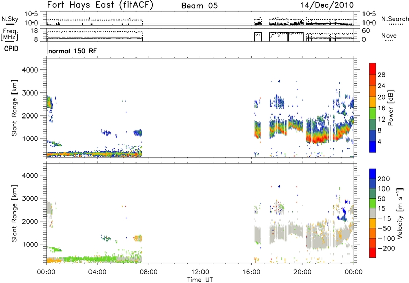Pick the red bottom of the velocity colorbar

[x=373, y=254]
